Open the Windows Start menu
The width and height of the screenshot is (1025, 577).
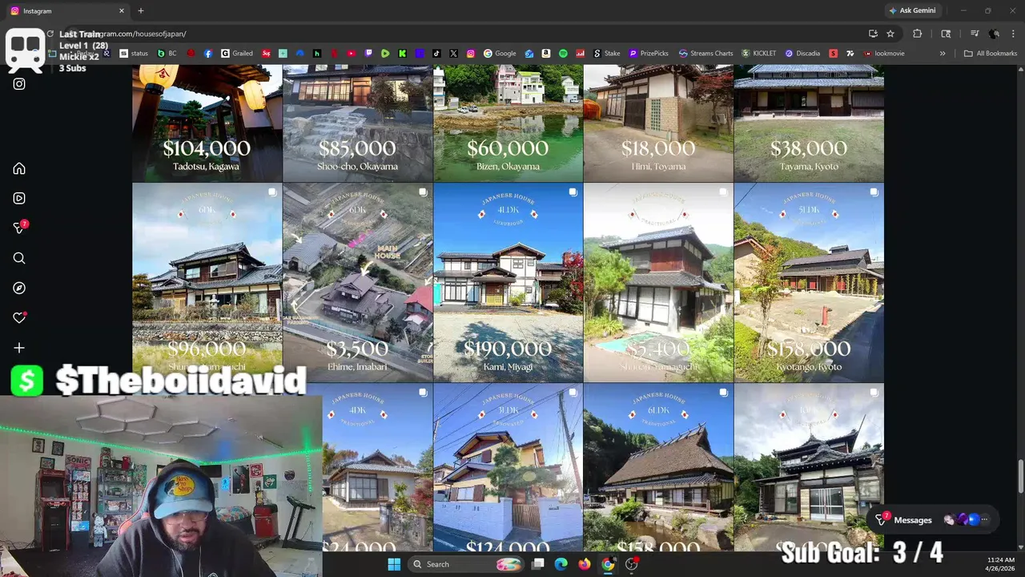click(394, 564)
